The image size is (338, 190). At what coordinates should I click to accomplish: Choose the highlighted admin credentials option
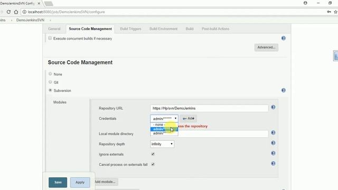[x=164, y=129]
